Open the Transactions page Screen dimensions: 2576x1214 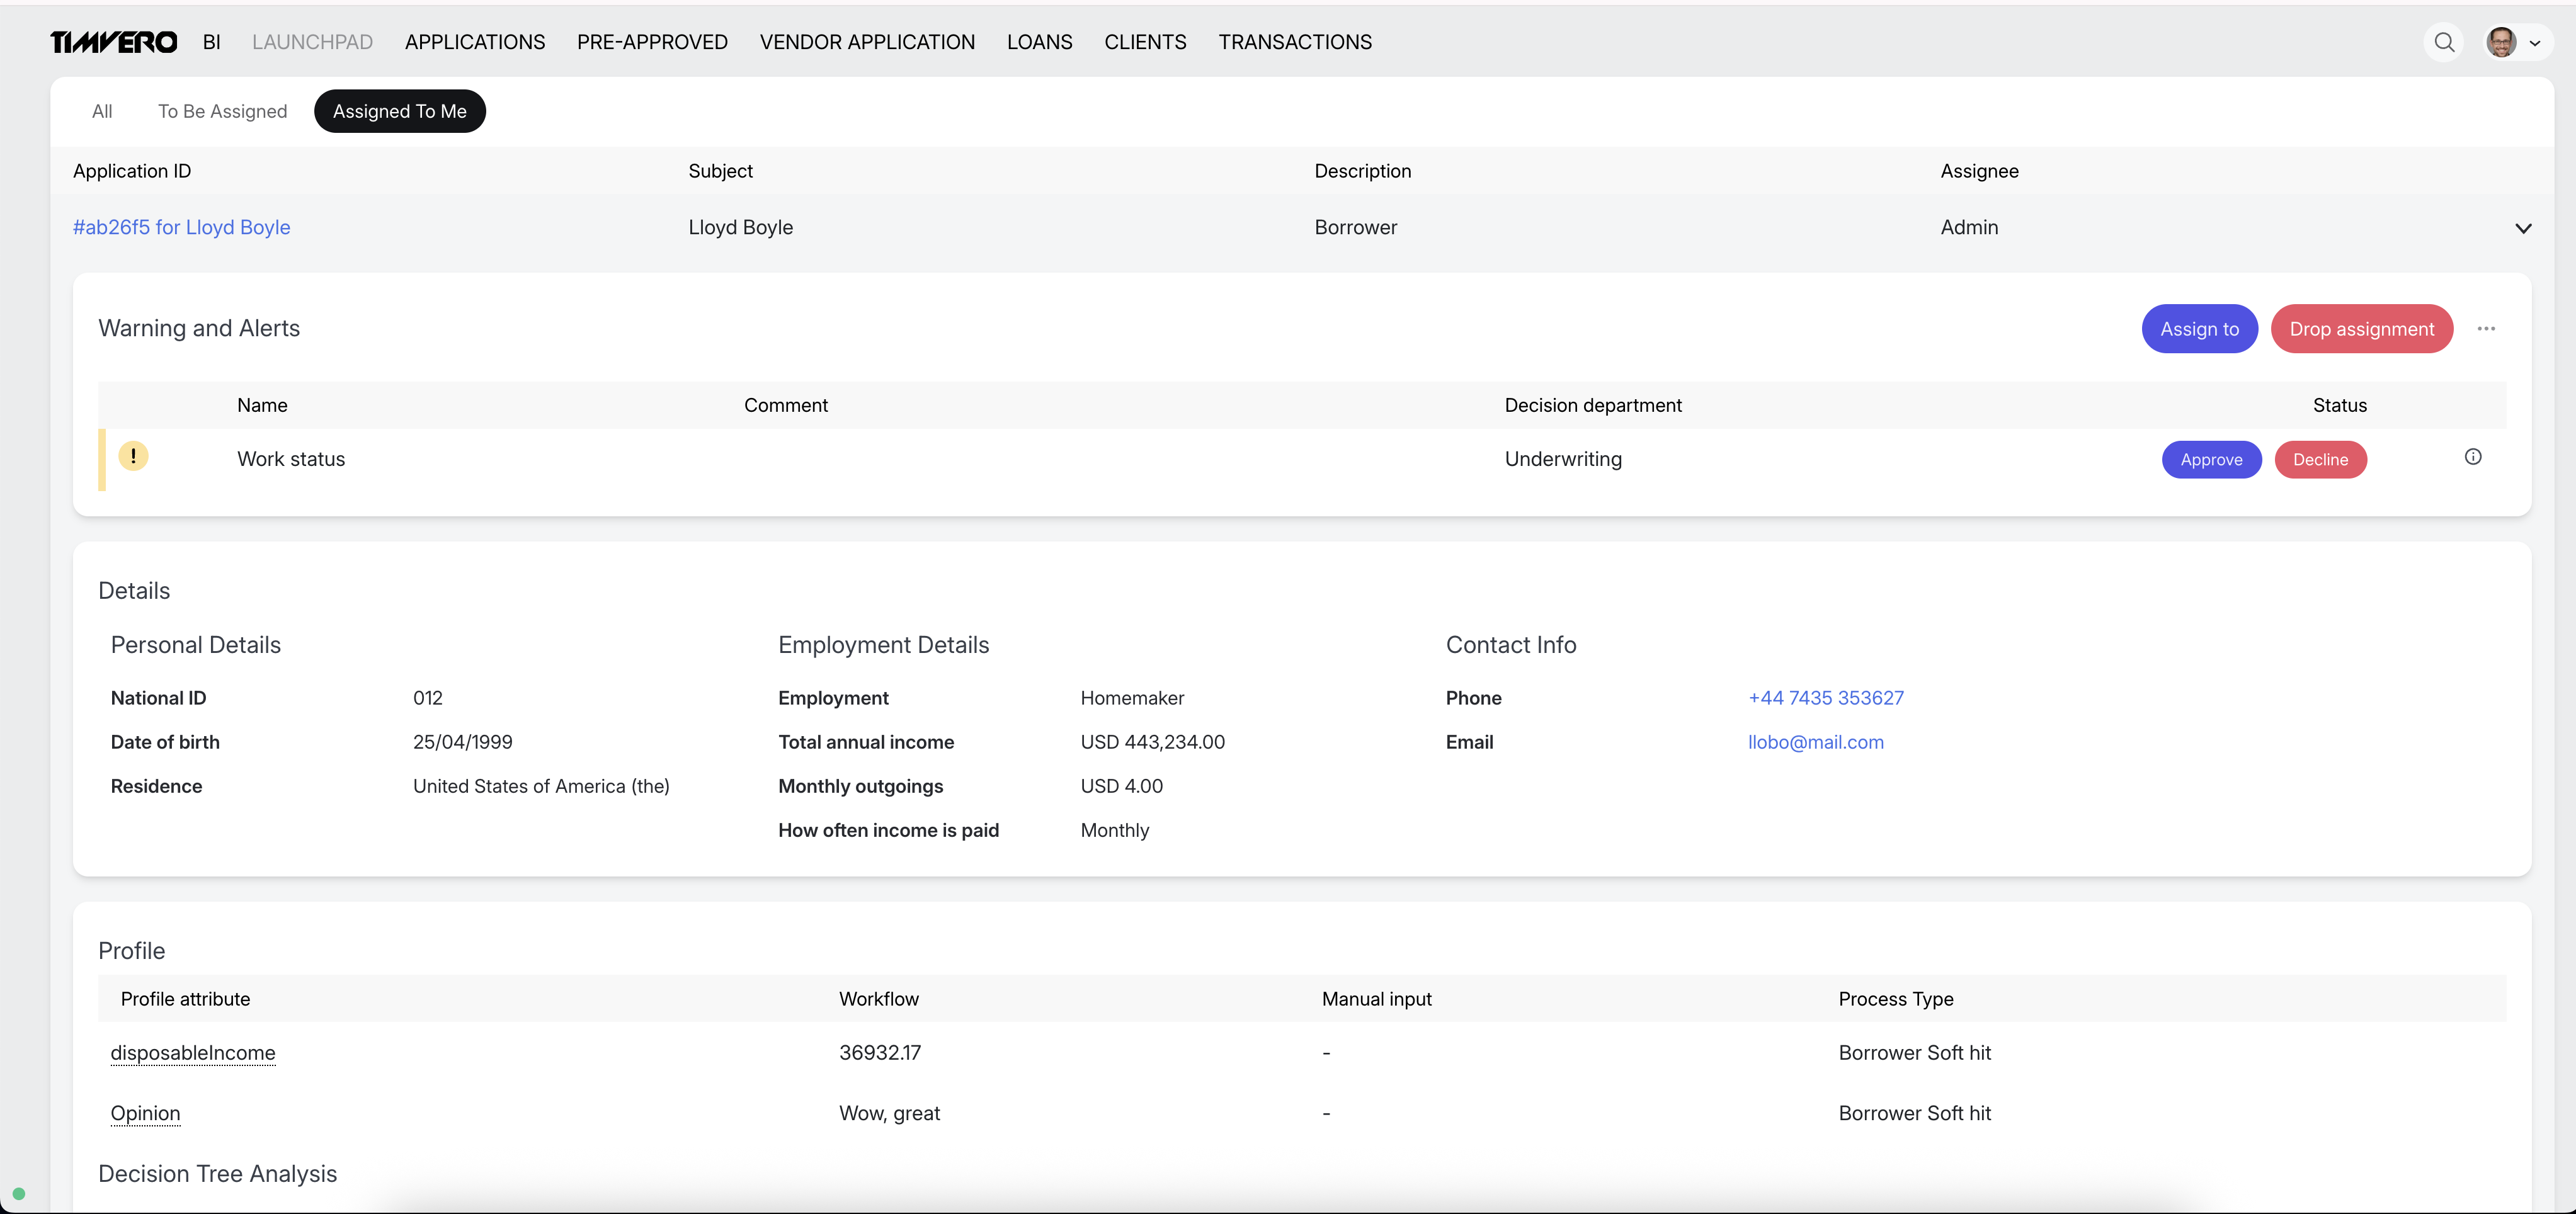tap(1295, 42)
